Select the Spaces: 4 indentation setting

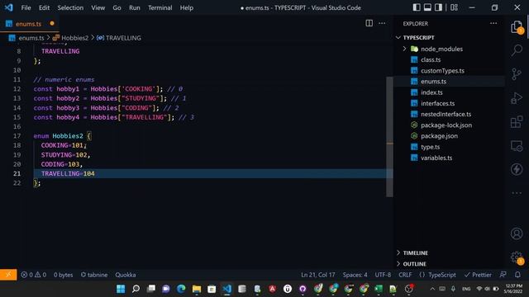click(355, 275)
